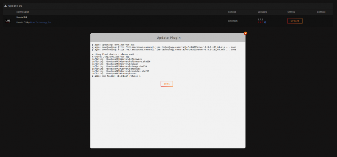This screenshot has width=337, height=157.
Task: Click the UPDATE button for Unraid OS
Action: (295, 21)
